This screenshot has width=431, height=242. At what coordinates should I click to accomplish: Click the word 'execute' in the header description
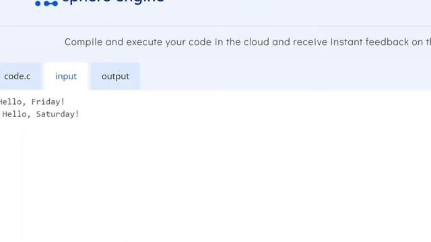point(144,42)
